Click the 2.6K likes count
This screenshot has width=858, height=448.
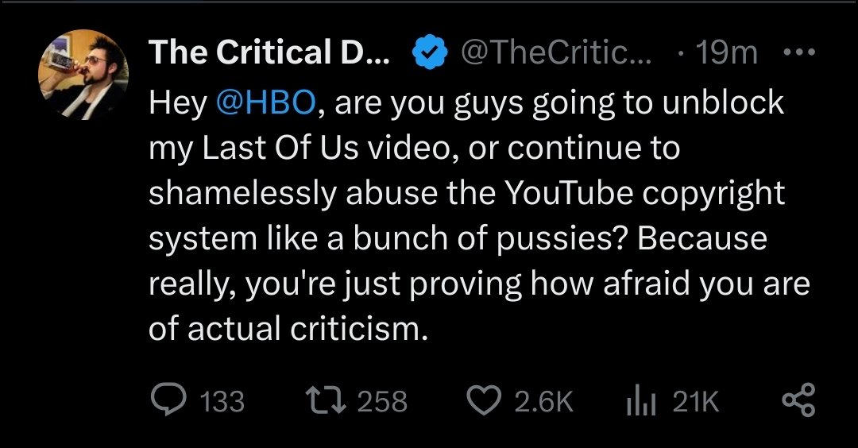click(x=543, y=401)
